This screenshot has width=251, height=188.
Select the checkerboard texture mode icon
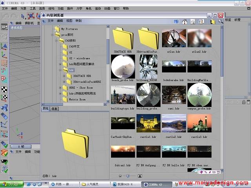(x=4, y=89)
